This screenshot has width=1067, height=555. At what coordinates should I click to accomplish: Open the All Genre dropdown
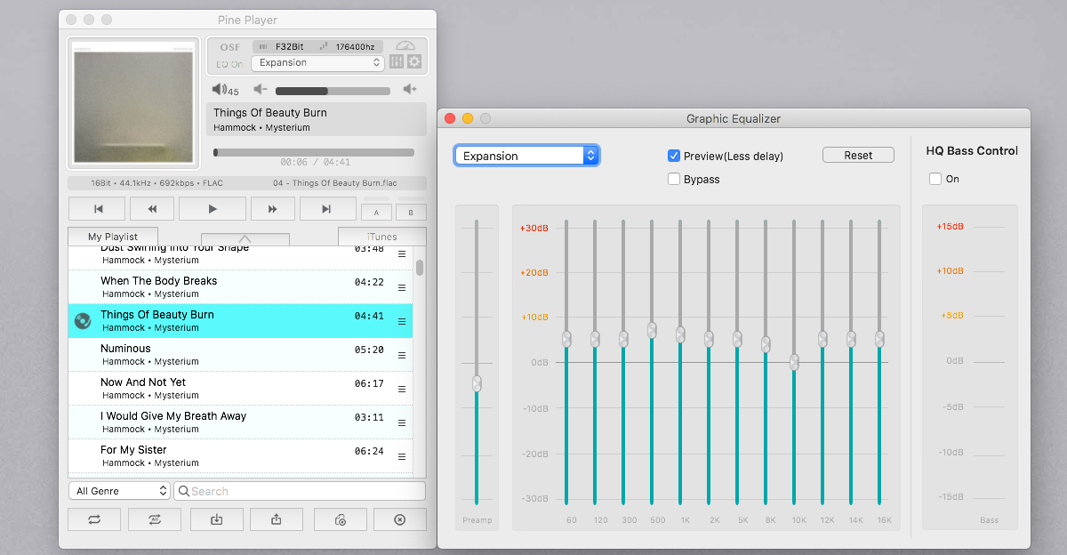pyautogui.click(x=119, y=491)
